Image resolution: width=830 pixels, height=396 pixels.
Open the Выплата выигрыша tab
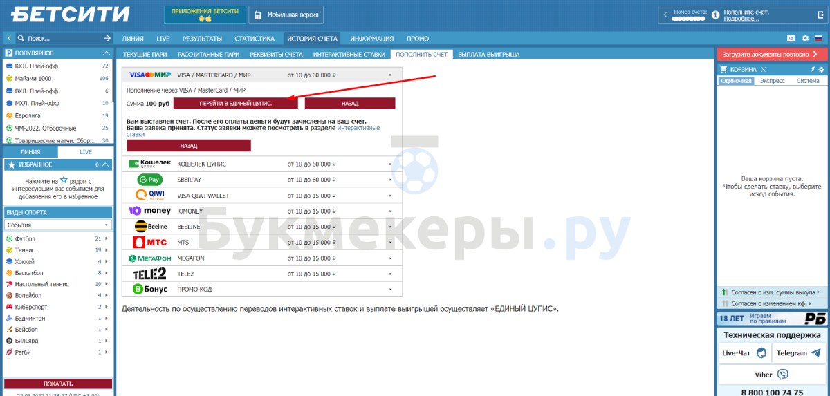488,54
